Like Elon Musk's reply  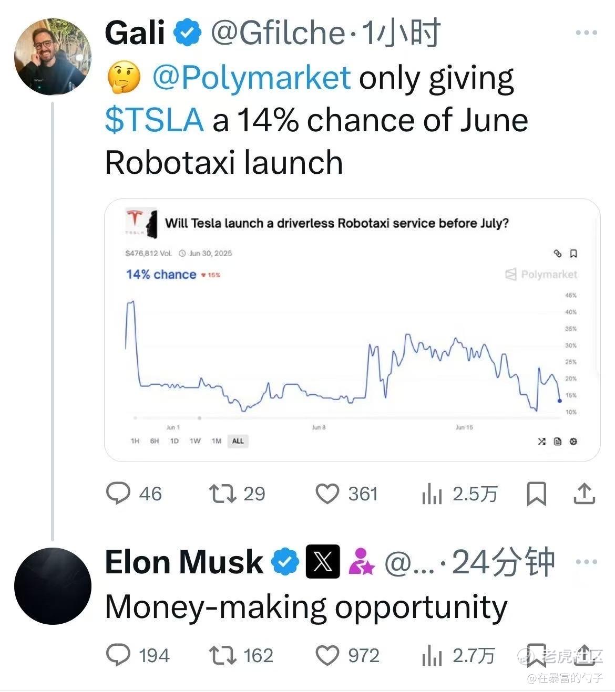coord(327,655)
